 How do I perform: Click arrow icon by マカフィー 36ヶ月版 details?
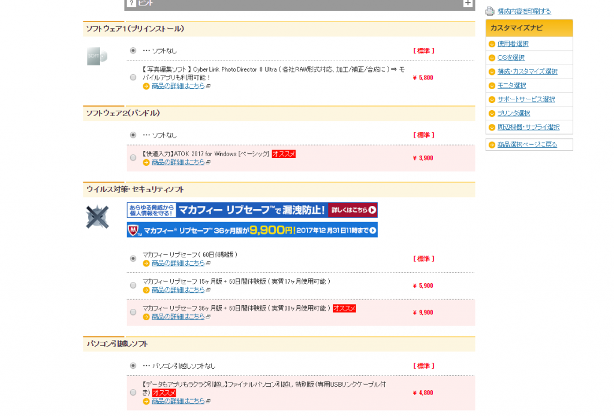(146, 317)
